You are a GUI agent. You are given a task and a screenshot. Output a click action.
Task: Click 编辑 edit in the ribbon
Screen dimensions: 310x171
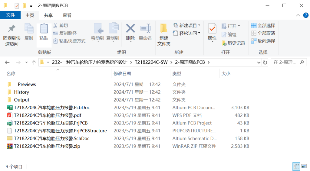point(229,34)
